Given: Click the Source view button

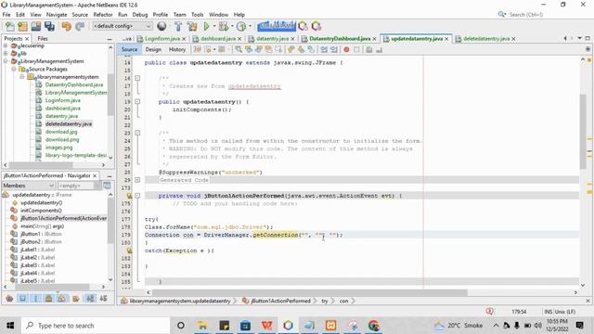Looking at the screenshot, I should click(130, 49).
